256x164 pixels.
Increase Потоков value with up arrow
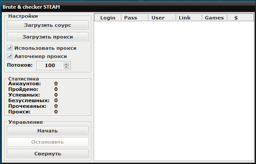click(x=66, y=64)
